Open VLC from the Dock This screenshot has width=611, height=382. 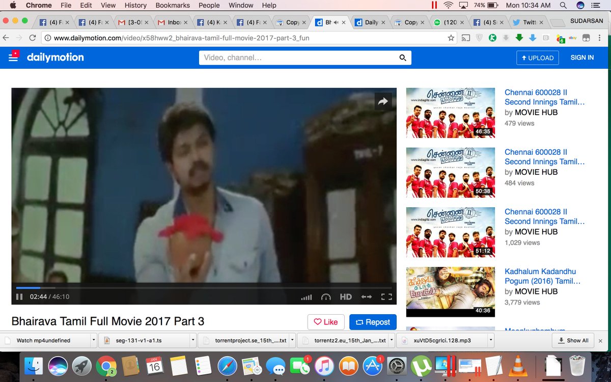click(518, 366)
